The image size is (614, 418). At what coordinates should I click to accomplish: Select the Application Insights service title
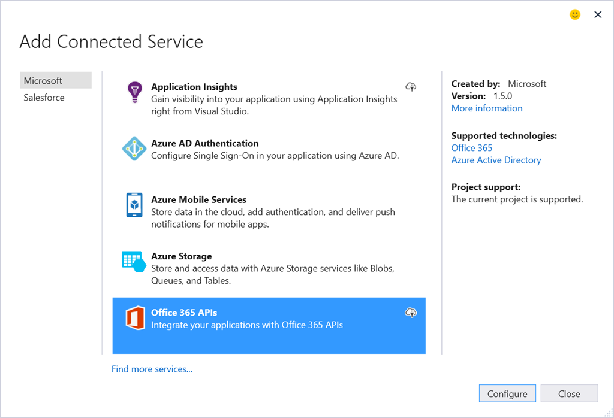(194, 87)
